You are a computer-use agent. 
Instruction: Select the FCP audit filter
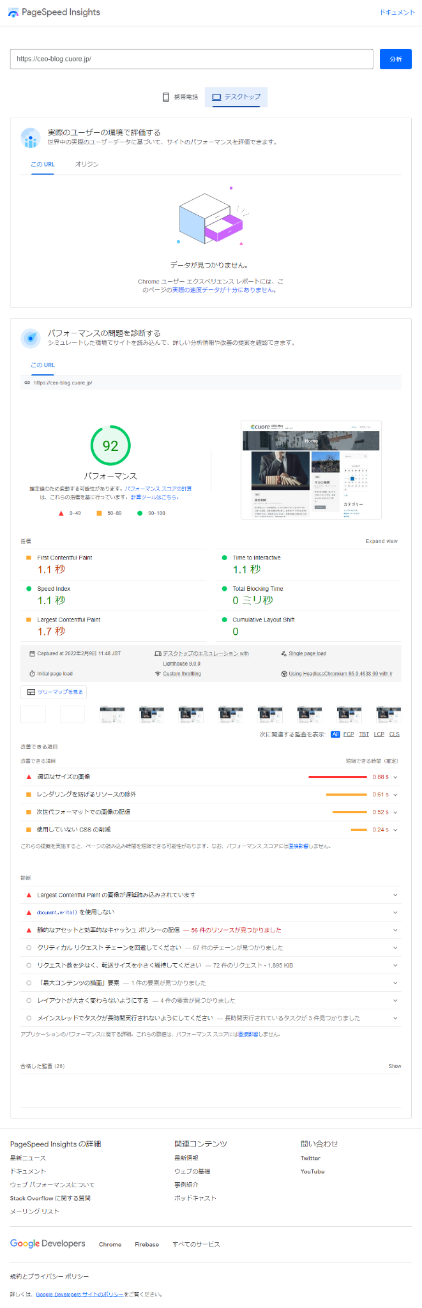pos(349,734)
